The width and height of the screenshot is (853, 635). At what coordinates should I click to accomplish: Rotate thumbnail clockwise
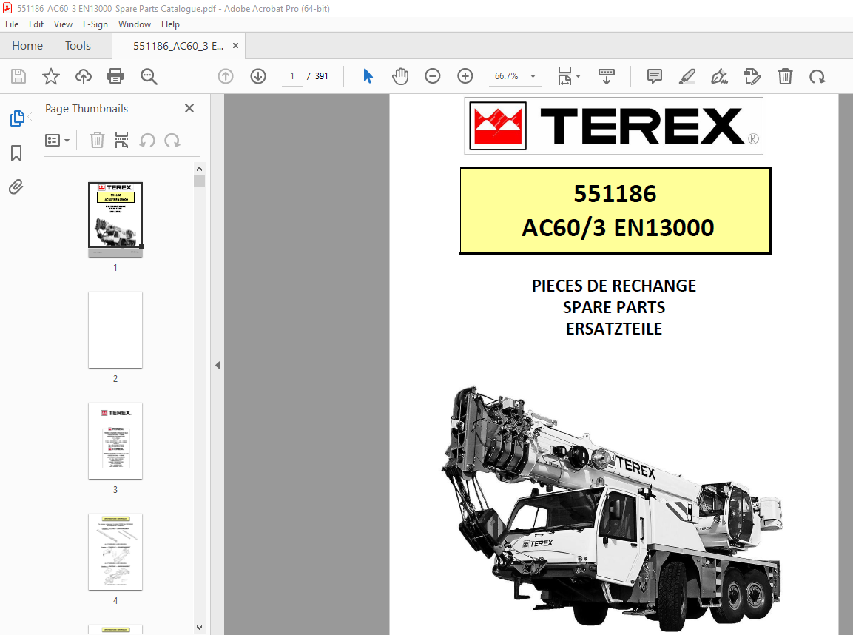[x=172, y=141]
